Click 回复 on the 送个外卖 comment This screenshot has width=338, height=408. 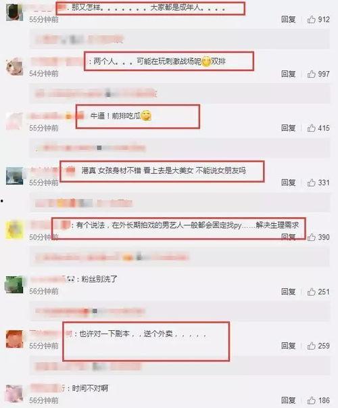[x=289, y=346]
